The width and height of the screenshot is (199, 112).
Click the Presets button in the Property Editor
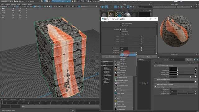pyautogui.click(x=189, y=60)
